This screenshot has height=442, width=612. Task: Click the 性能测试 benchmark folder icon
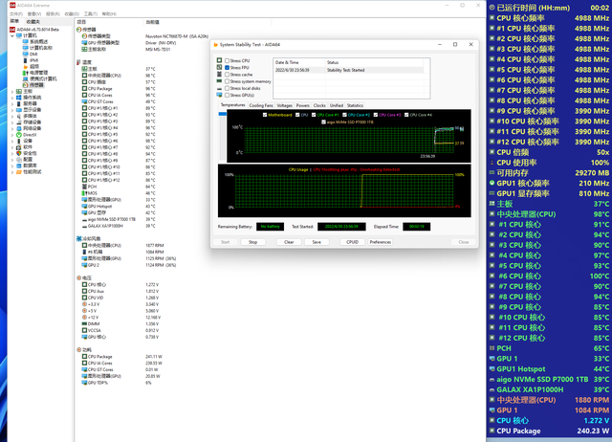coord(19,171)
